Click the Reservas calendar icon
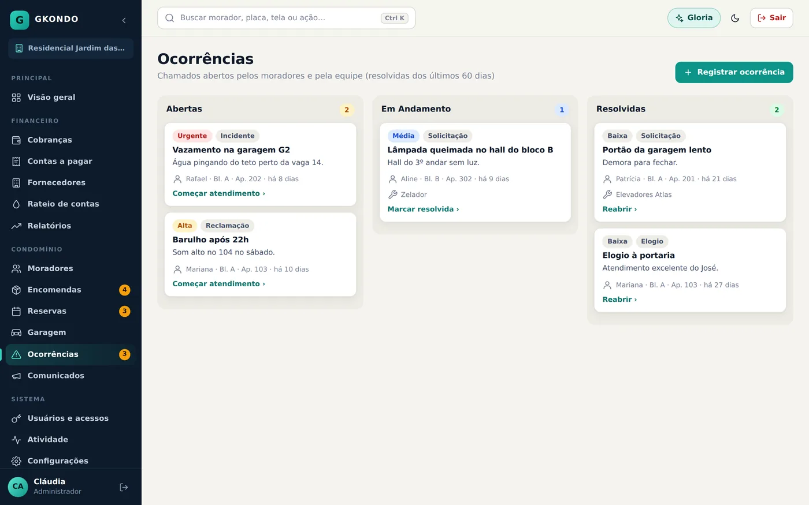Image resolution: width=809 pixels, height=505 pixels. tap(16, 311)
